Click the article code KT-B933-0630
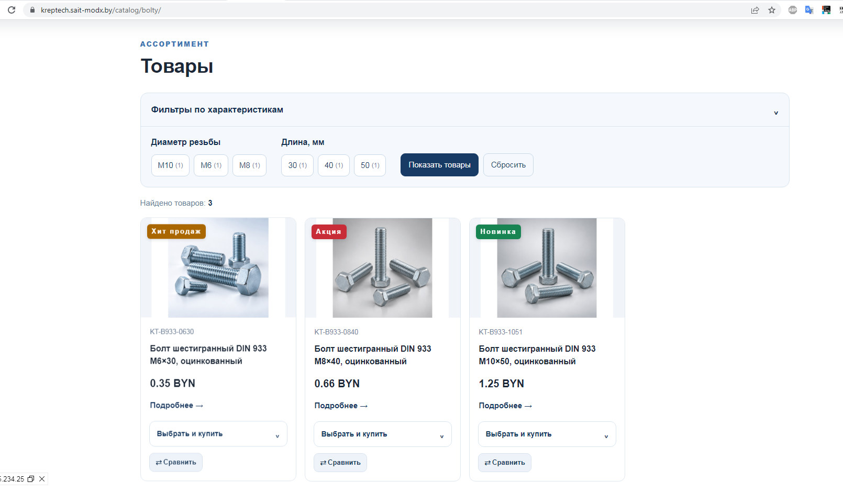This screenshot has width=843, height=493. point(172,332)
